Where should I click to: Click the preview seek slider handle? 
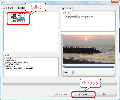tap(64, 67)
